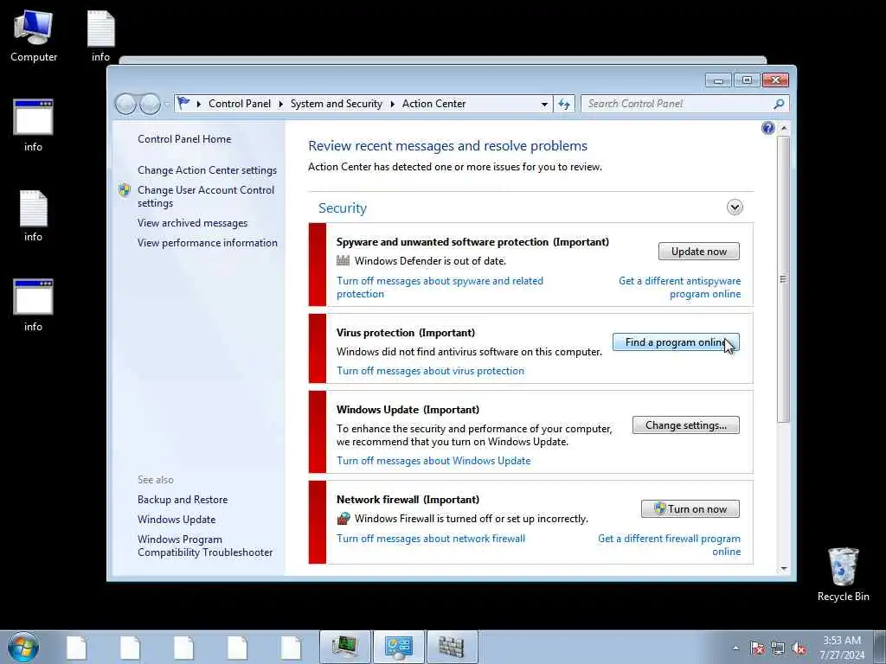The width and height of the screenshot is (886, 664).
Task: Open the Windows Start orb
Action: pos(23,647)
